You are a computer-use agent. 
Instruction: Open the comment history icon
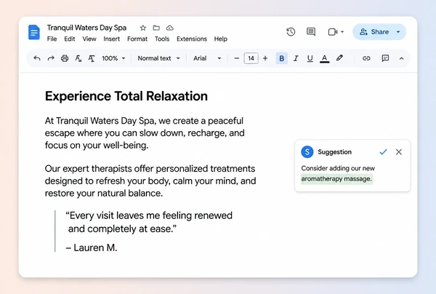coord(311,32)
